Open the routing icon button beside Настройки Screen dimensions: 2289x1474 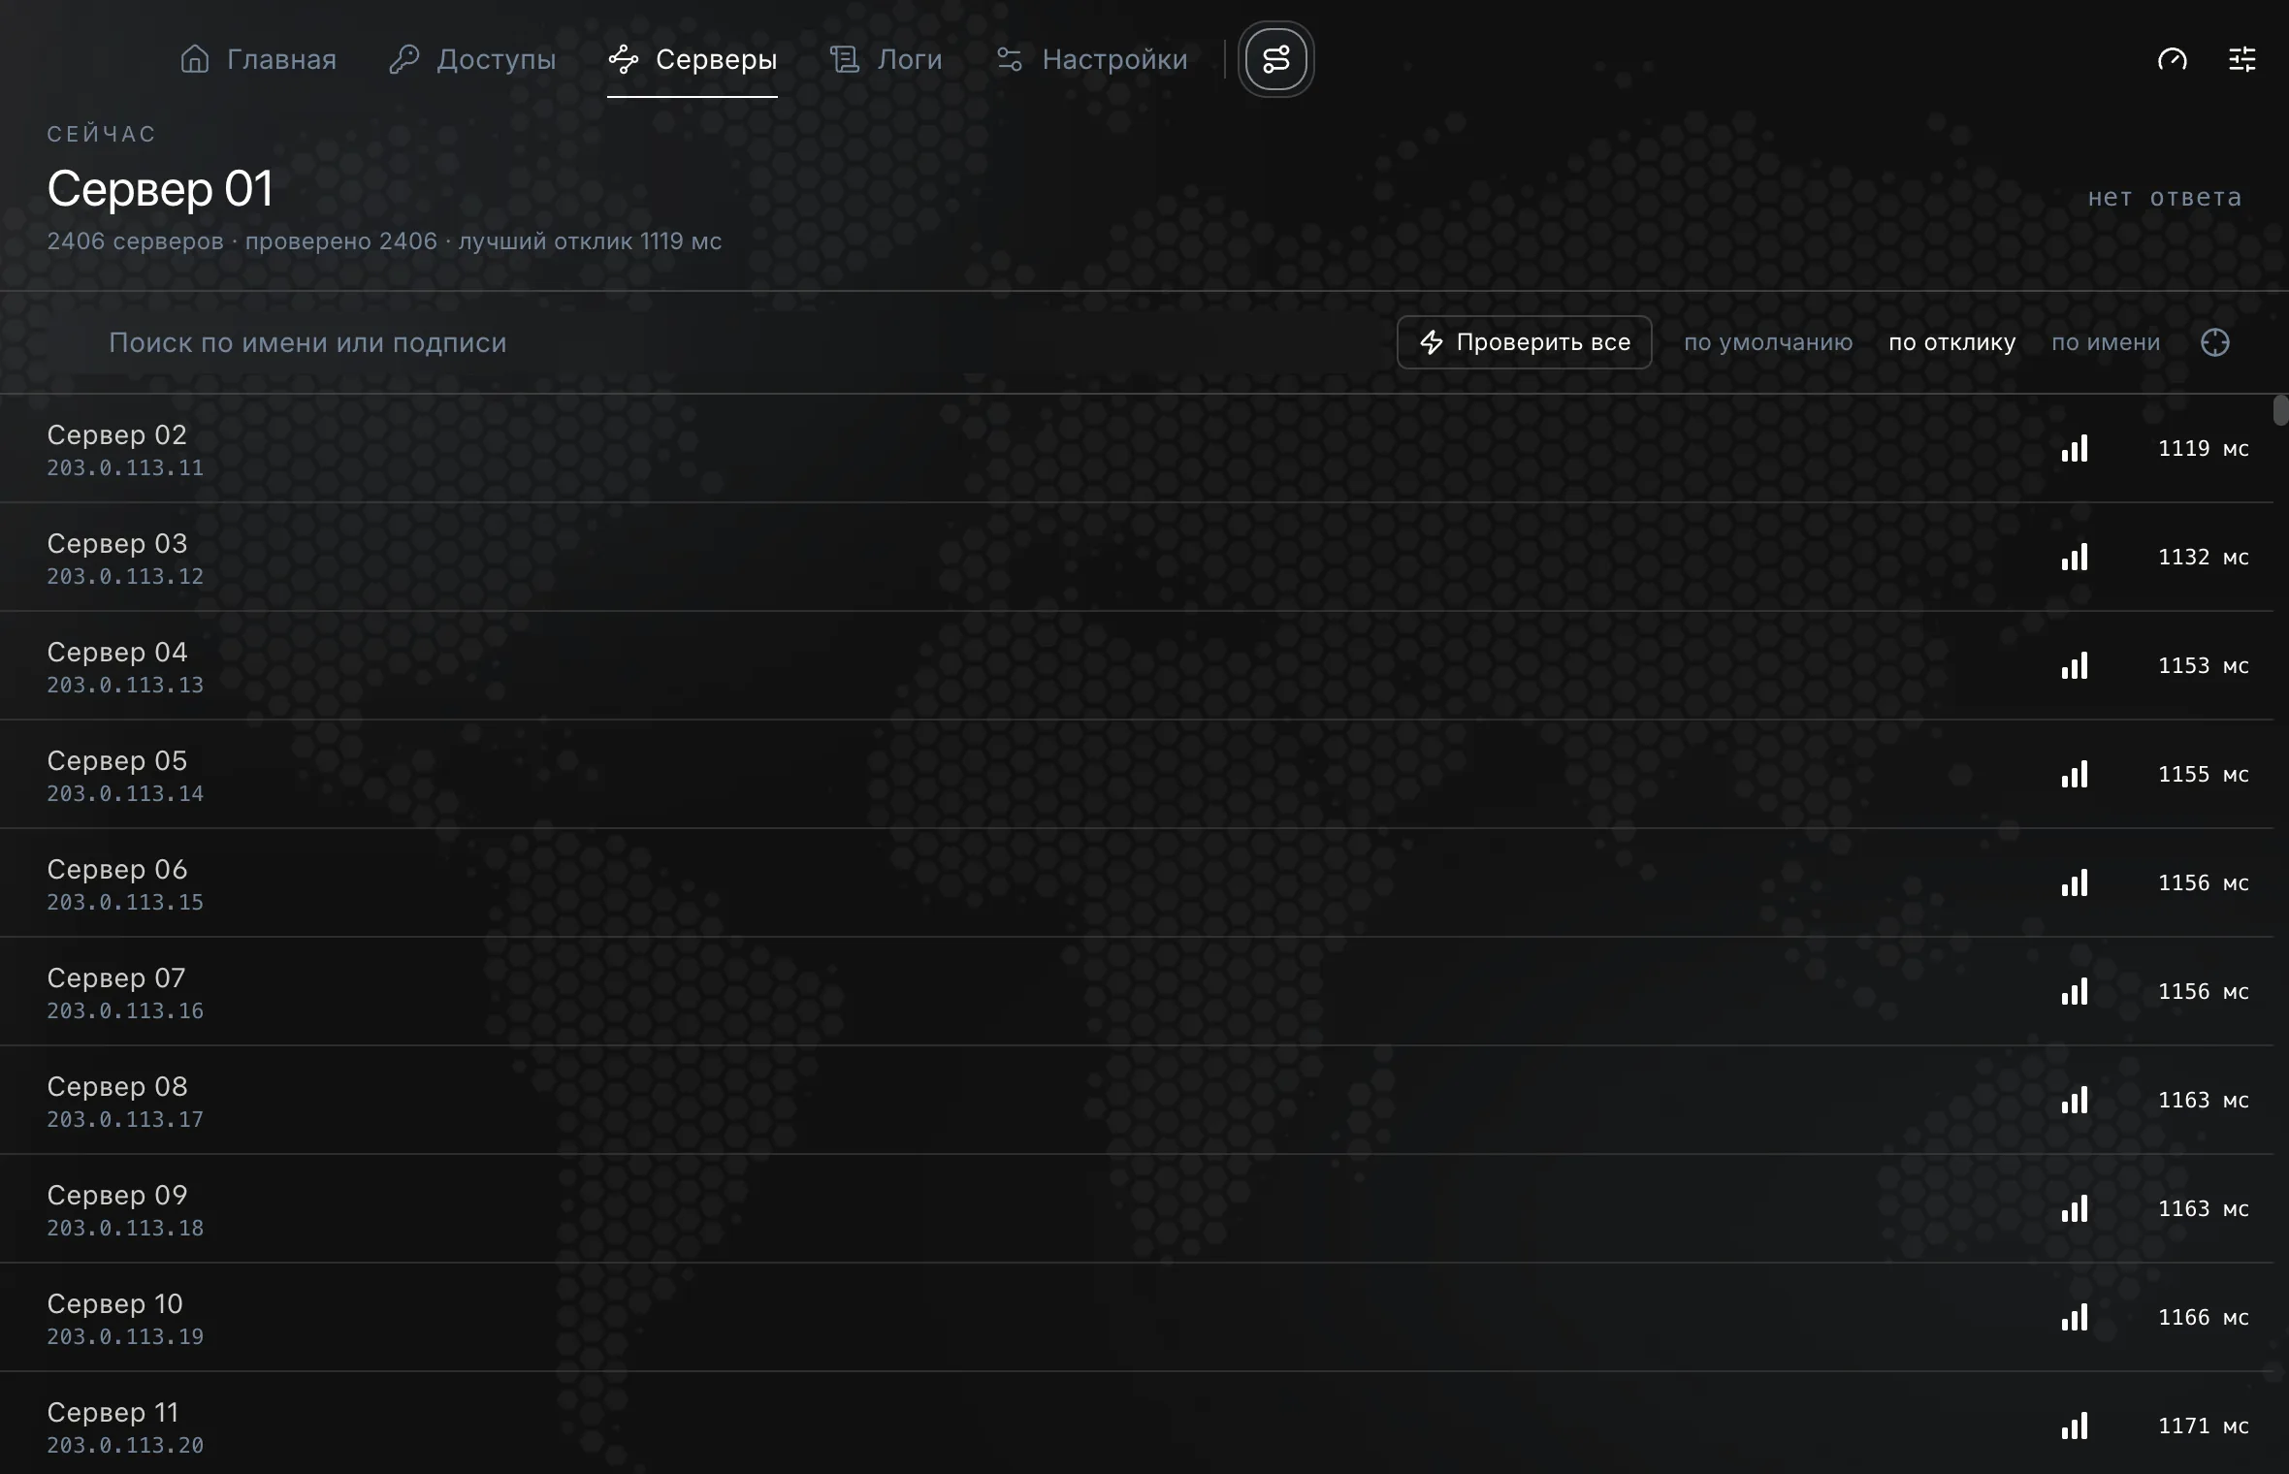pyautogui.click(x=1275, y=59)
